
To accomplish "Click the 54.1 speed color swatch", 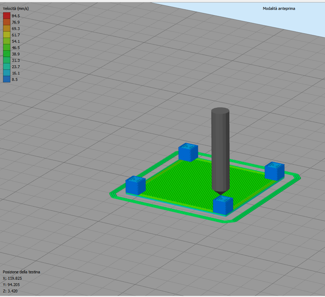I will click(x=7, y=41).
